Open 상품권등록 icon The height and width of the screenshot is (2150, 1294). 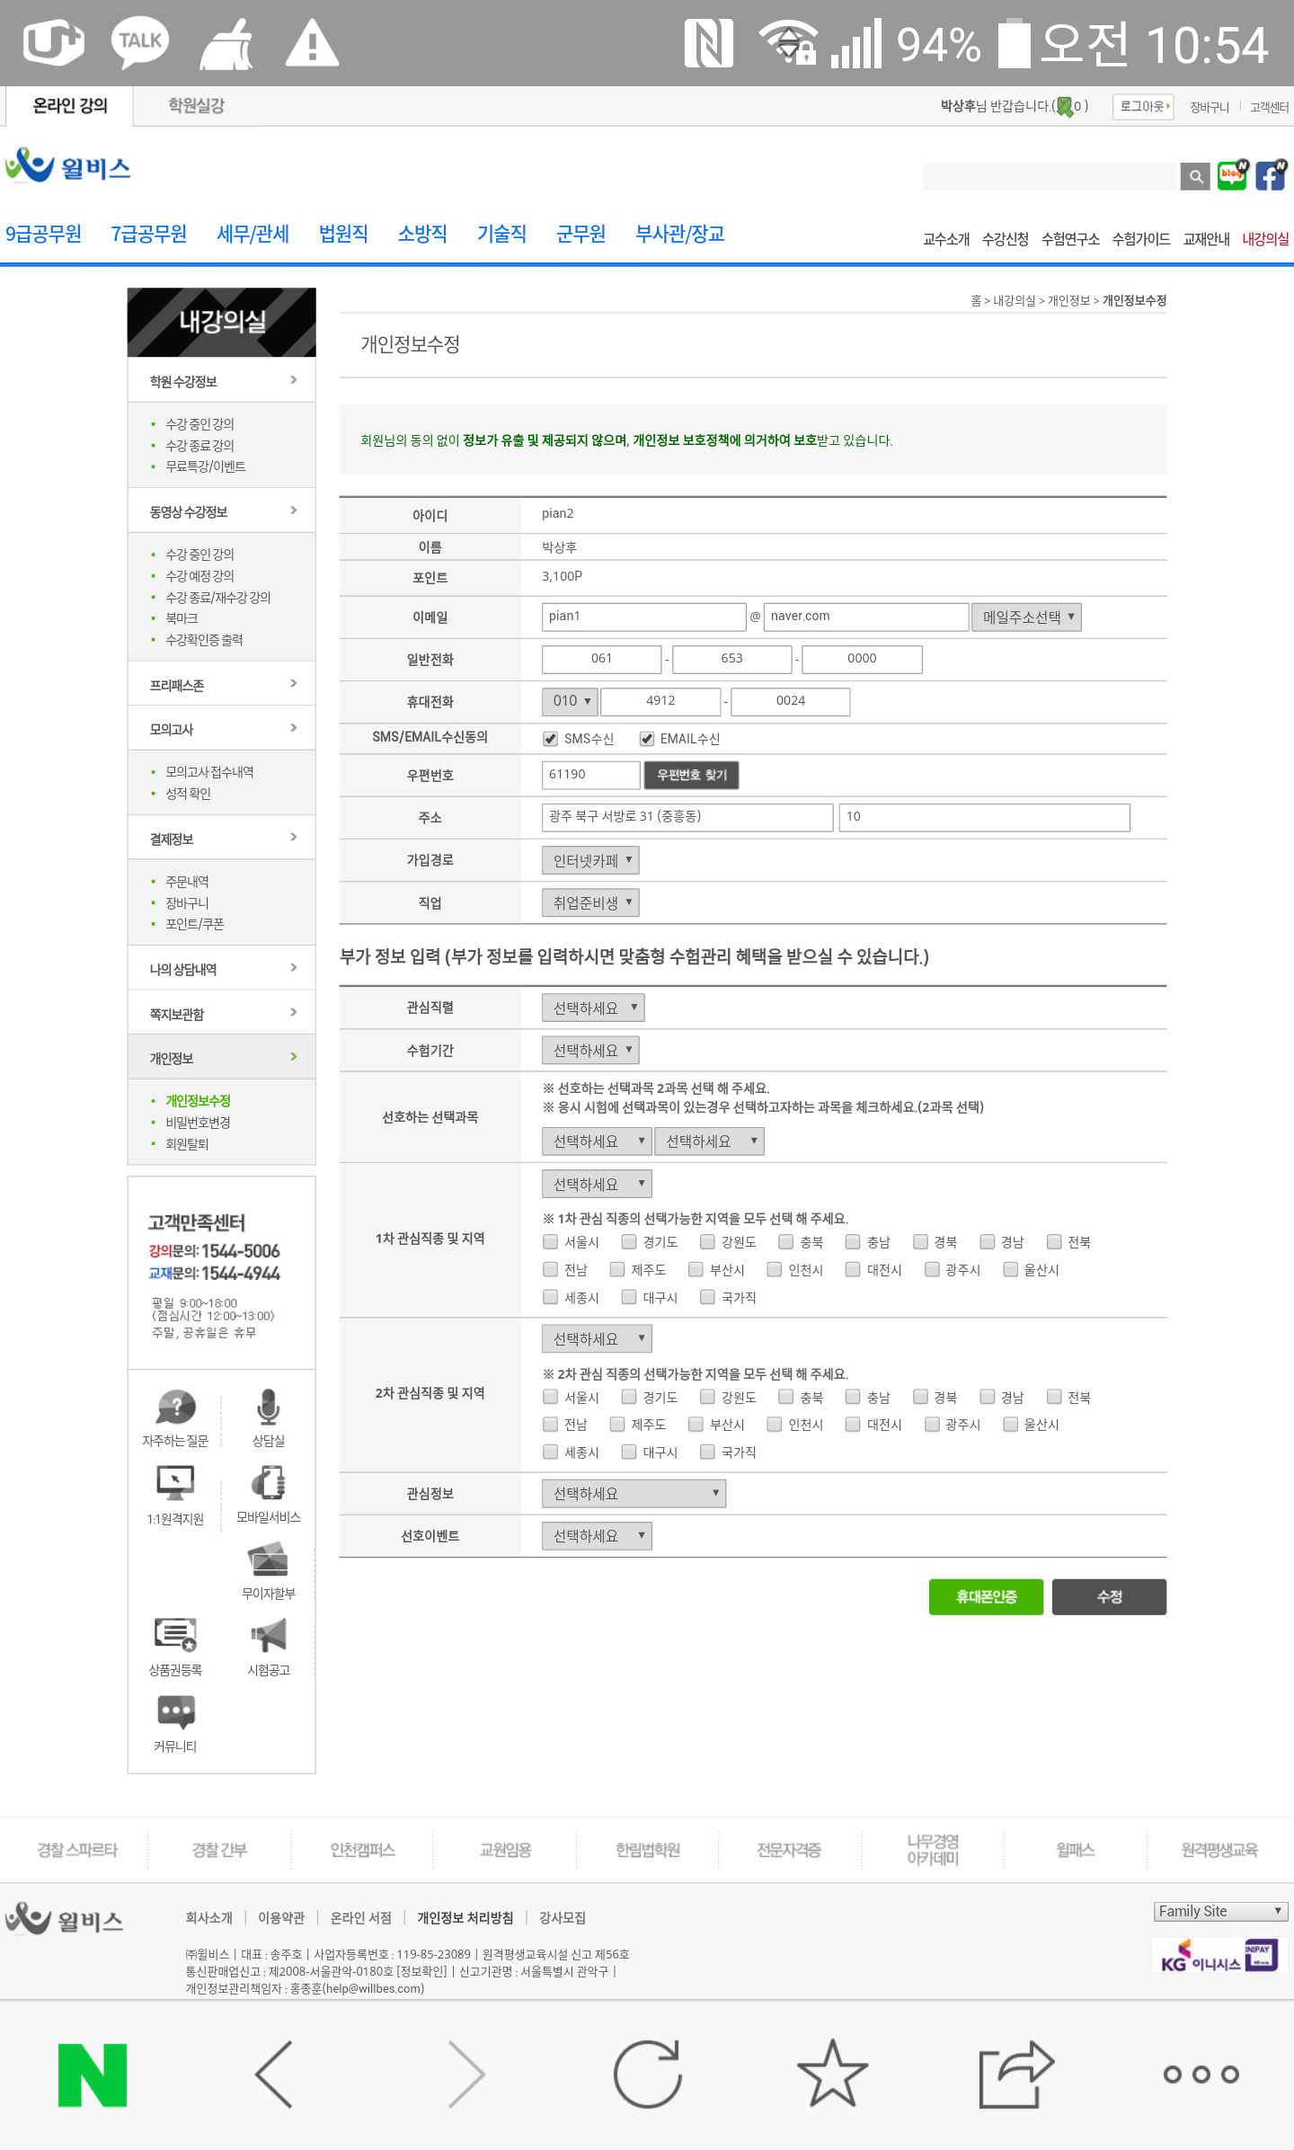point(175,1635)
